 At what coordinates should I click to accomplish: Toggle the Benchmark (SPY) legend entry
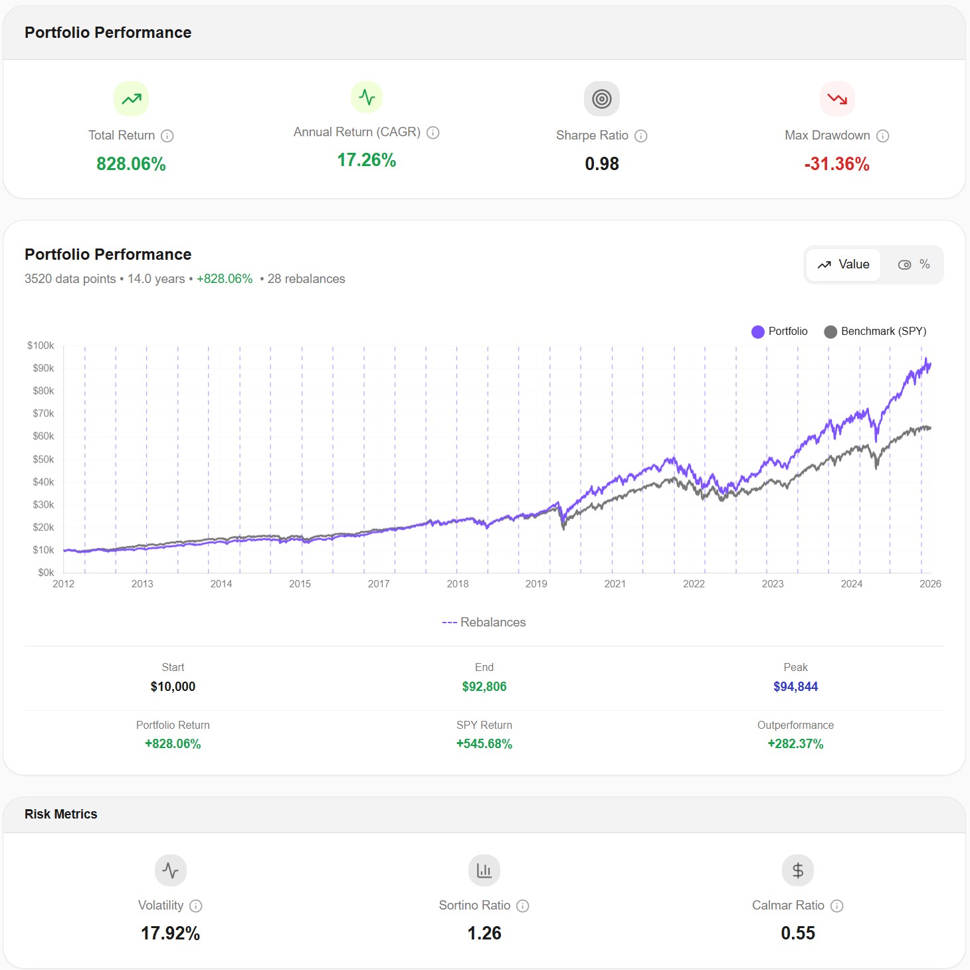tap(877, 331)
